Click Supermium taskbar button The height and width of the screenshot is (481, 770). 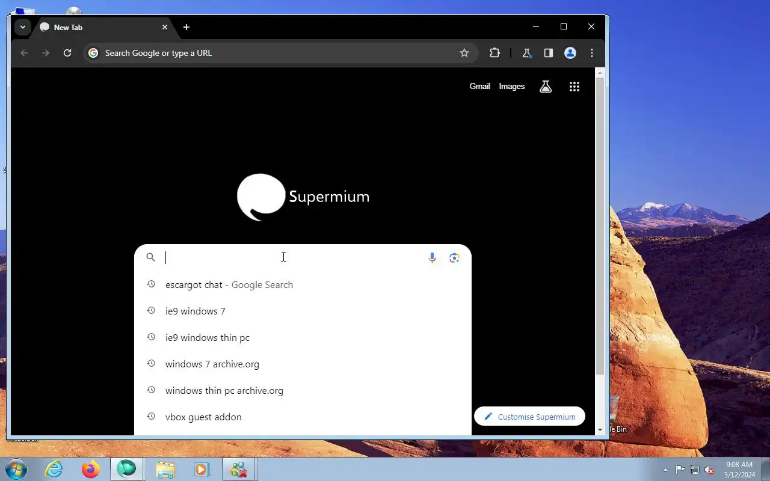(x=127, y=469)
